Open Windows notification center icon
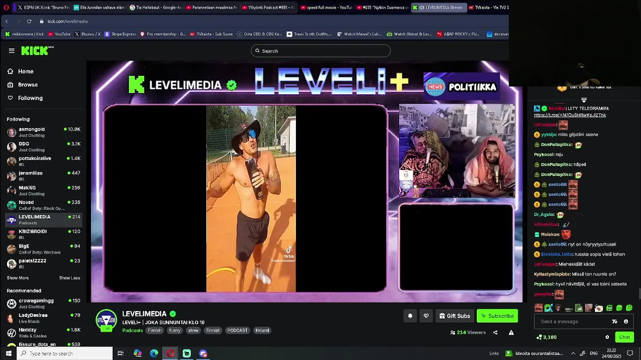This screenshot has height=360, width=641. pos(630,353)
